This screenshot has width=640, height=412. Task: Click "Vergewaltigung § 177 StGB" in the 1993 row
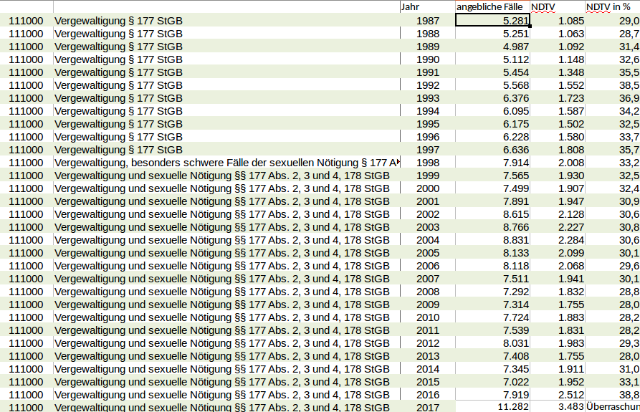pyautogui.click(x=119, y=98)
